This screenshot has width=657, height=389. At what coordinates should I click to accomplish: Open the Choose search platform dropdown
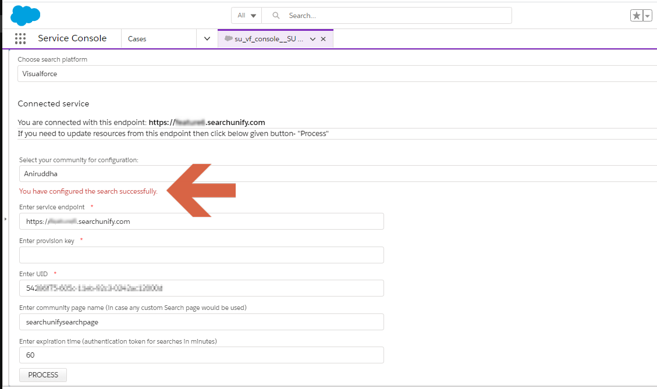[338, 74]
